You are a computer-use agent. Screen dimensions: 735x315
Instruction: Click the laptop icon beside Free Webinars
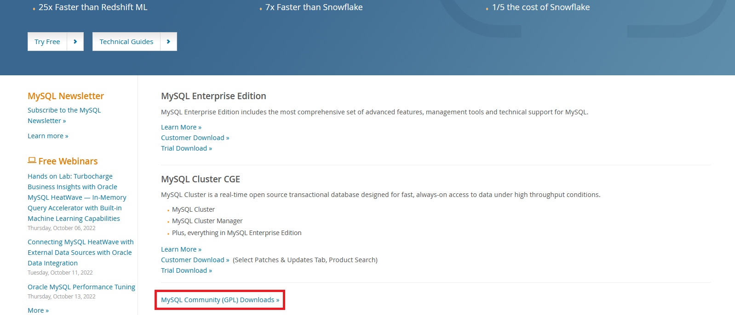click(32, 160)
